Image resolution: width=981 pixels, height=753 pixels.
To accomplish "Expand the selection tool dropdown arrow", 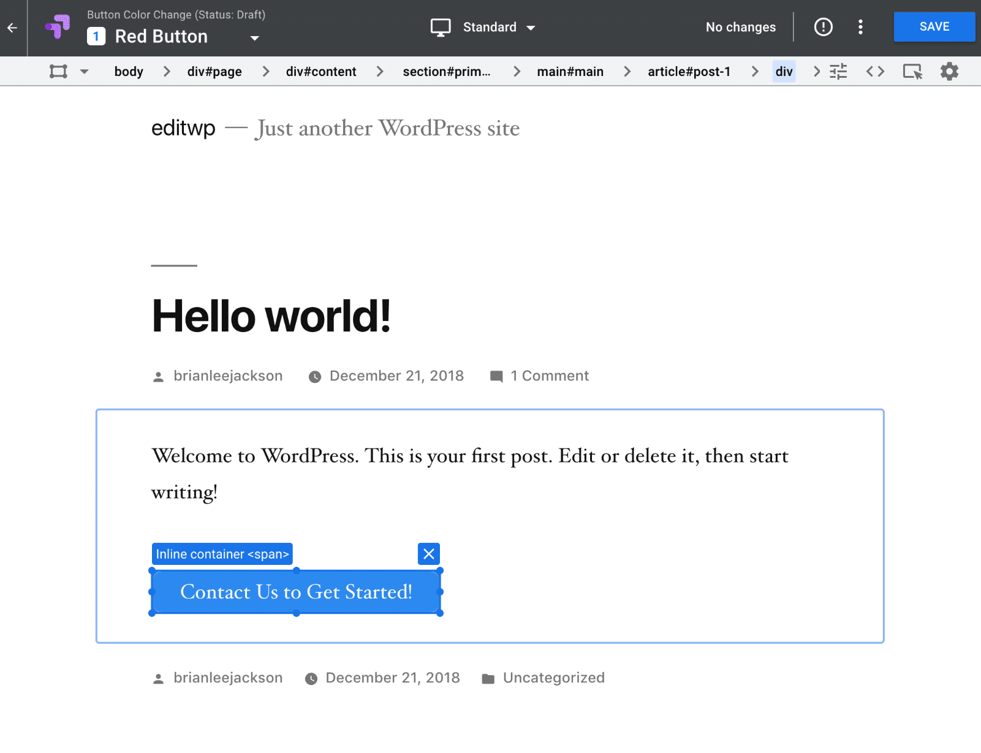I will click(x=85, y=71).
